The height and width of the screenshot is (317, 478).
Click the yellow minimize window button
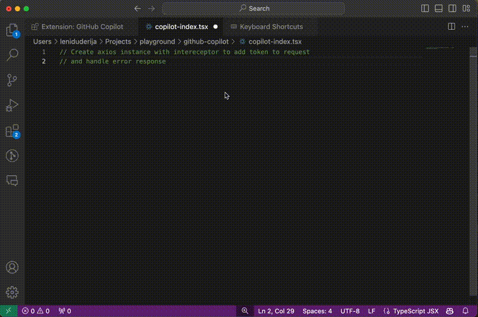click(18, 8)
